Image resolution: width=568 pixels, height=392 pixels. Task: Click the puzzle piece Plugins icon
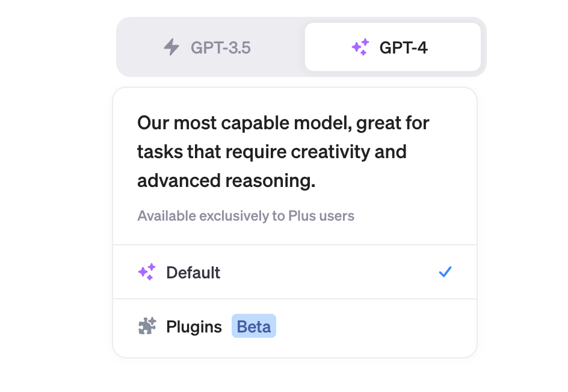147,326
